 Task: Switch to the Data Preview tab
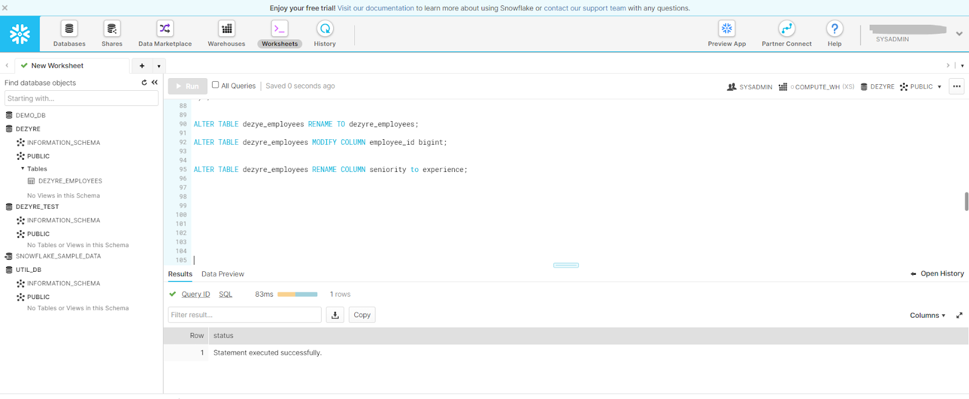point(223,274)
